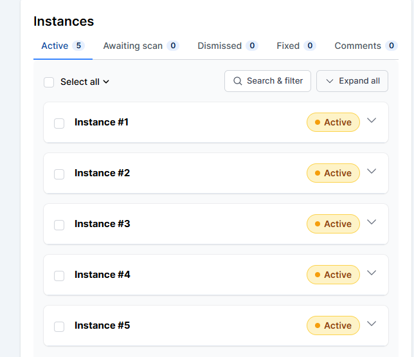The height and width of the screenshot is (357, 414).
Task: Open the Search & filter button
Action: (x=267, y=81)
